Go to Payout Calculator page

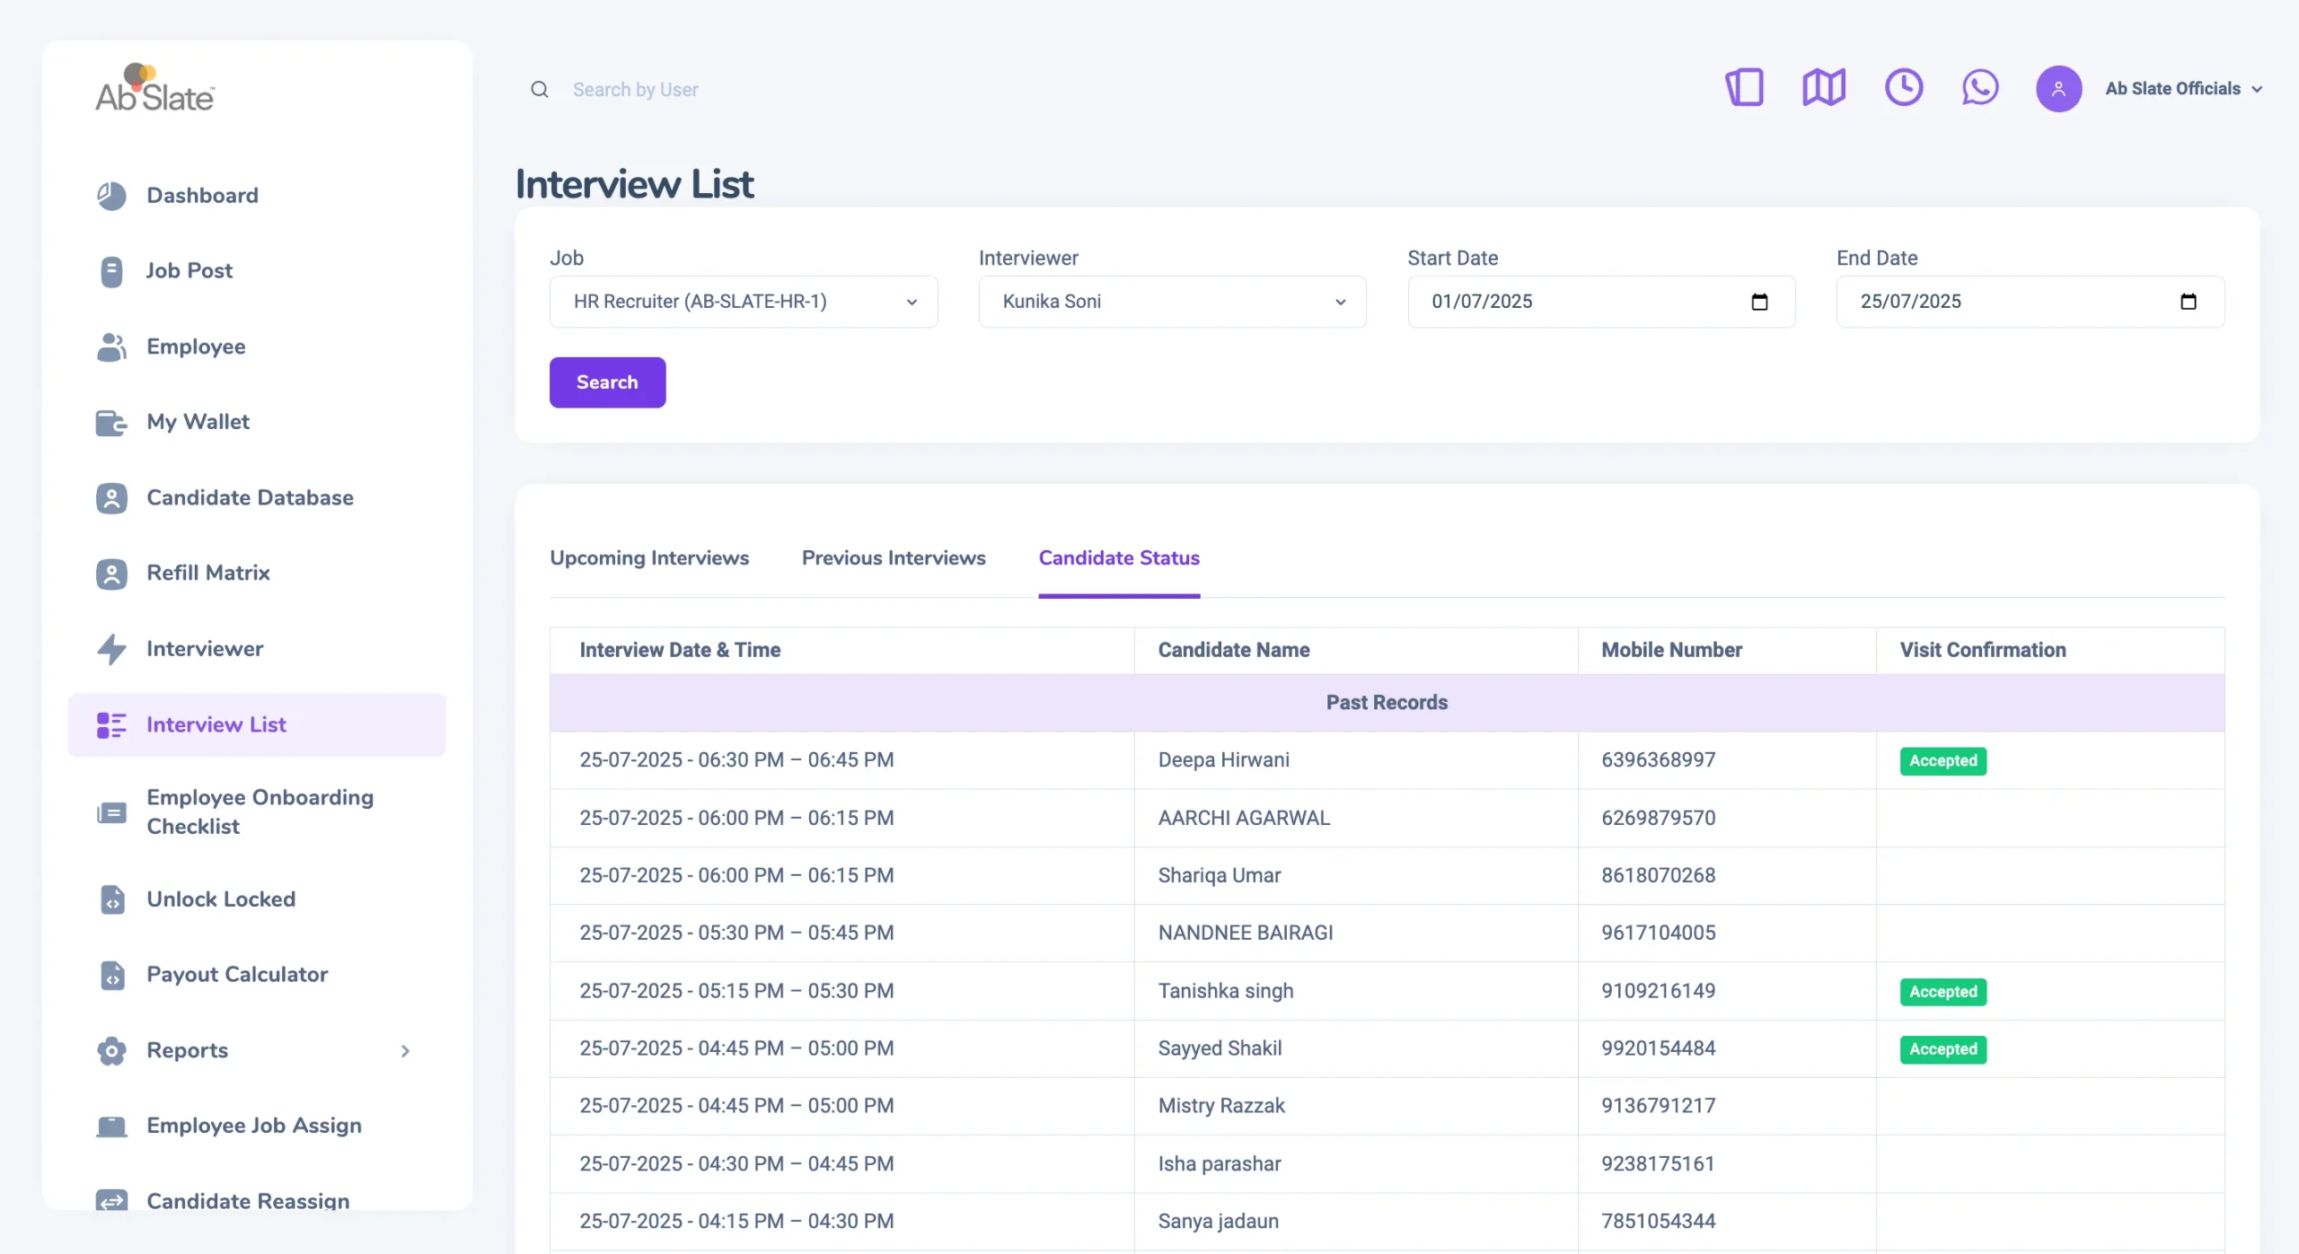(x=237, y=974)
